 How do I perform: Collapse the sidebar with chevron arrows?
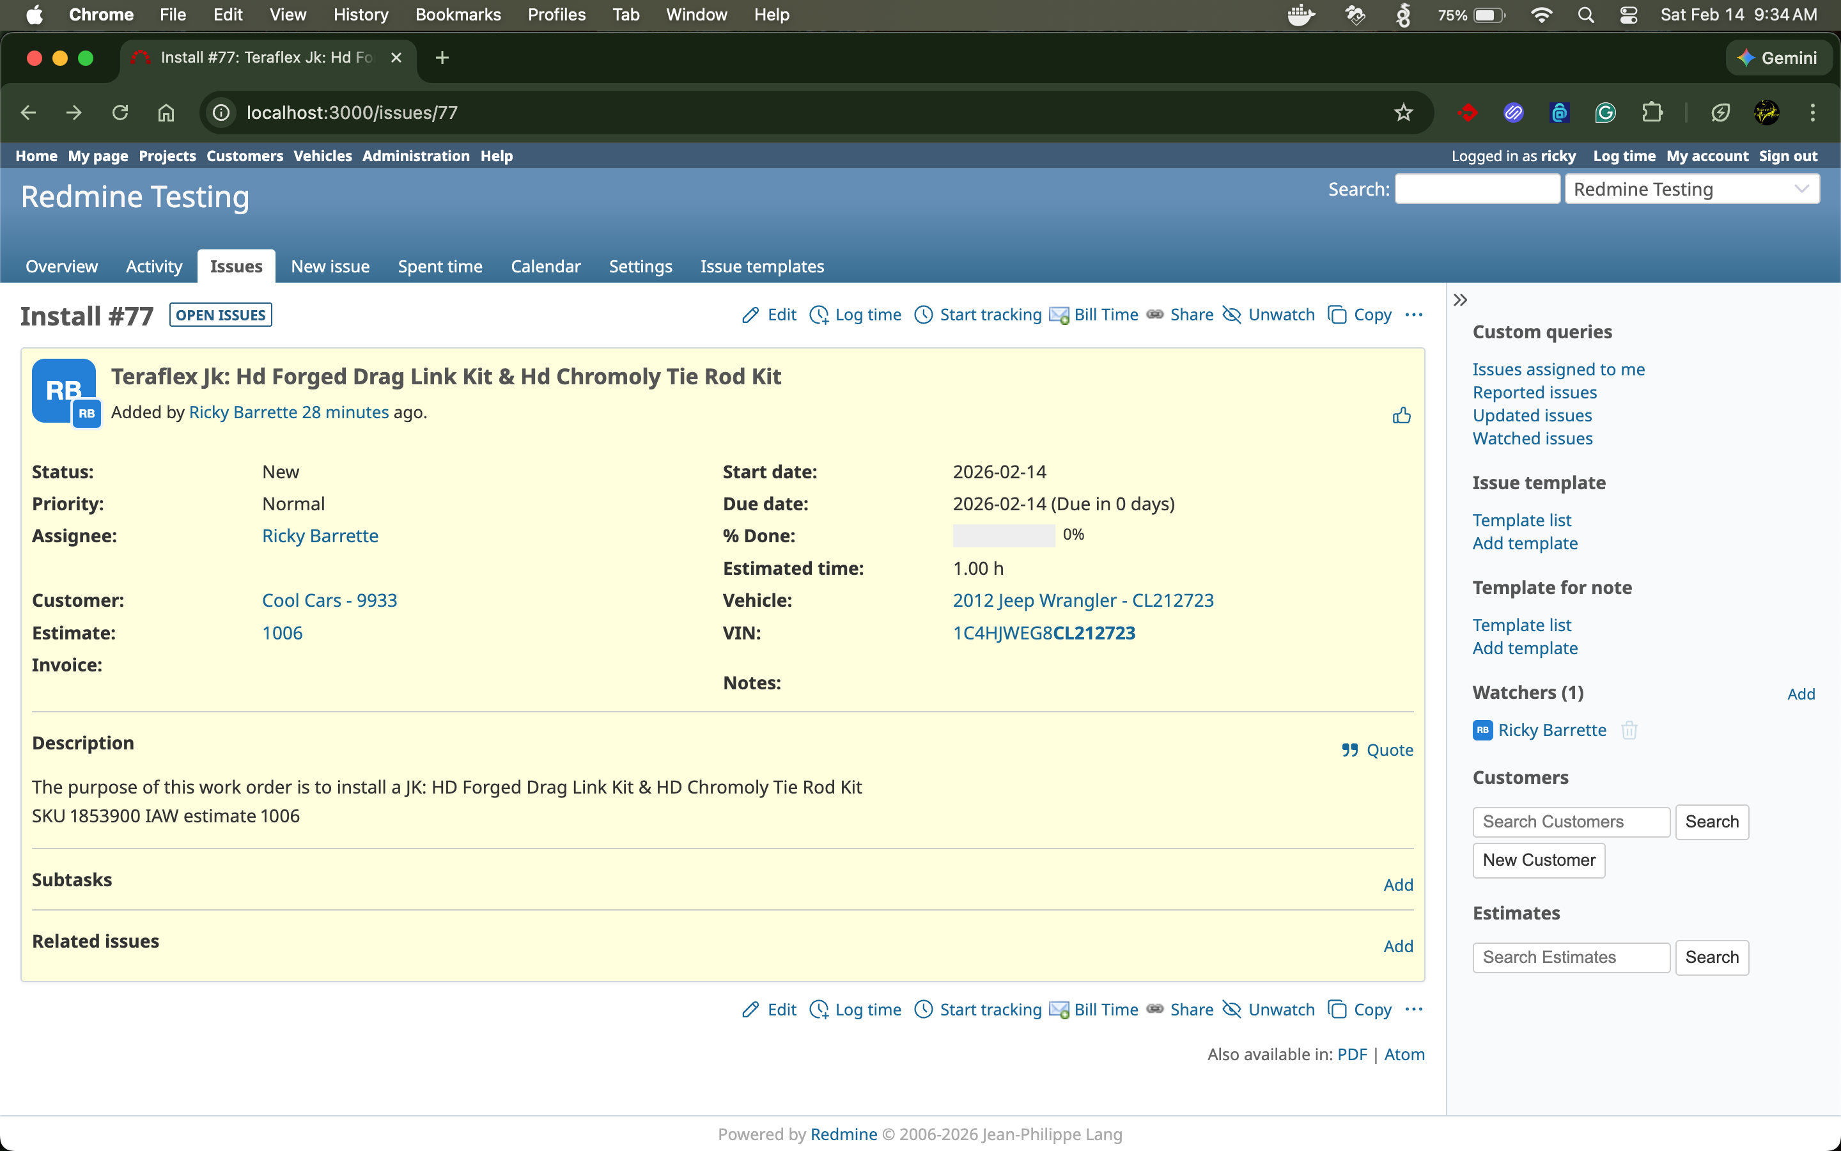coord(1460,300)
